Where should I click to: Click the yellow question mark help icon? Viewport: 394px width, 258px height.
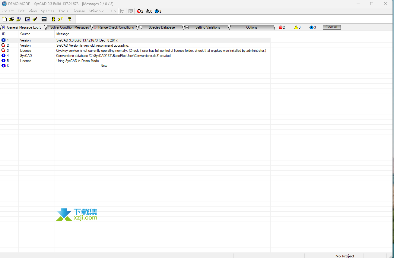coord(70,19)
